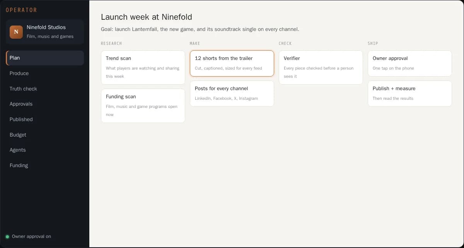This screenshot has height=248, width=464.
Task: Click the text Then read the results
Action: [393, 98]
